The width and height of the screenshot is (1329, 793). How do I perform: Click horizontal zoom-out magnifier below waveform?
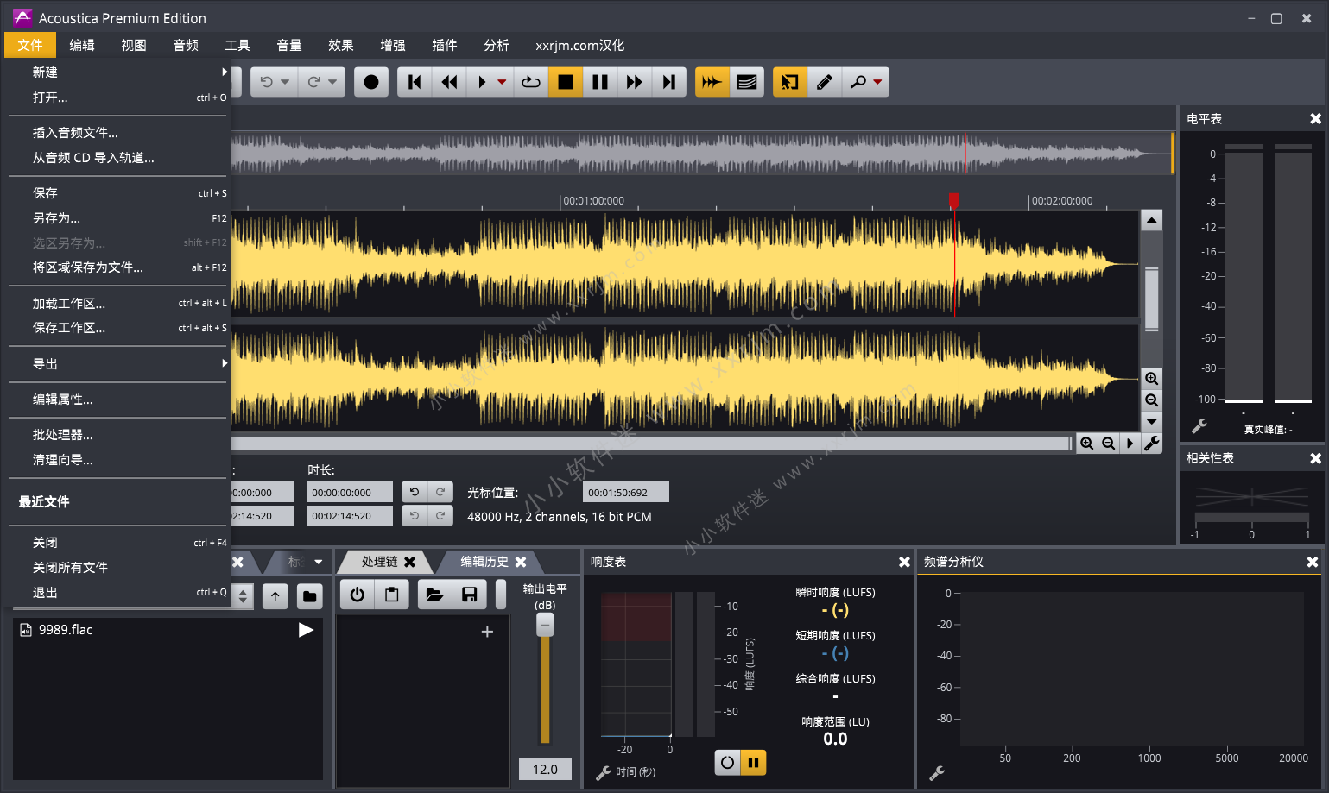(x=1108, y=444)
